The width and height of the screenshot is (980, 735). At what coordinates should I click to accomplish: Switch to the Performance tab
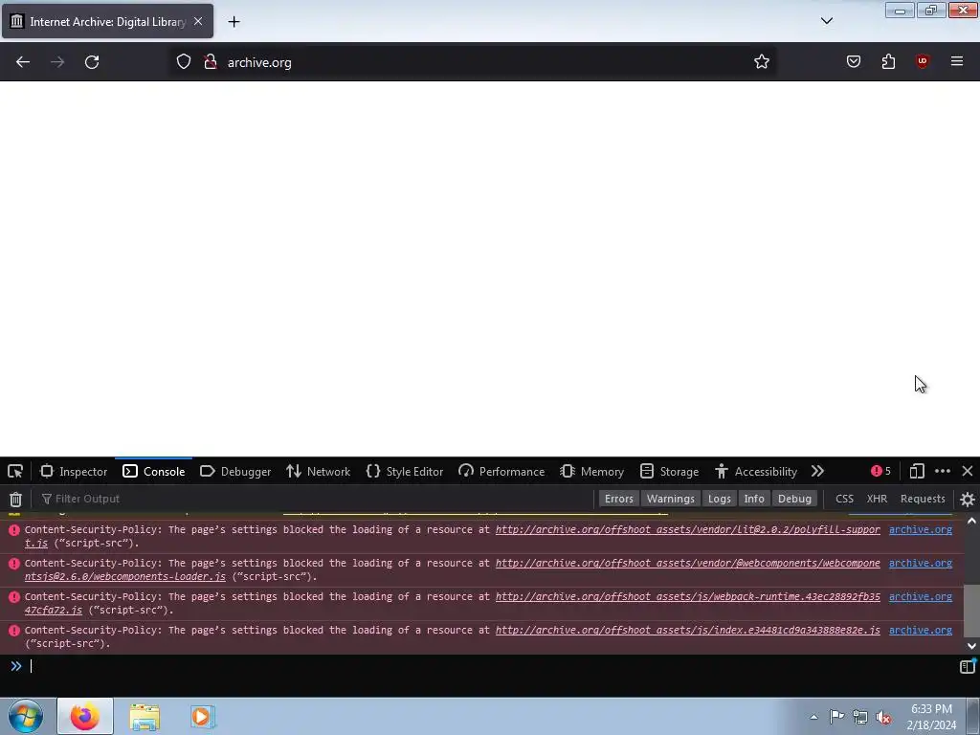pyautogui.click(x=501, y=471)
